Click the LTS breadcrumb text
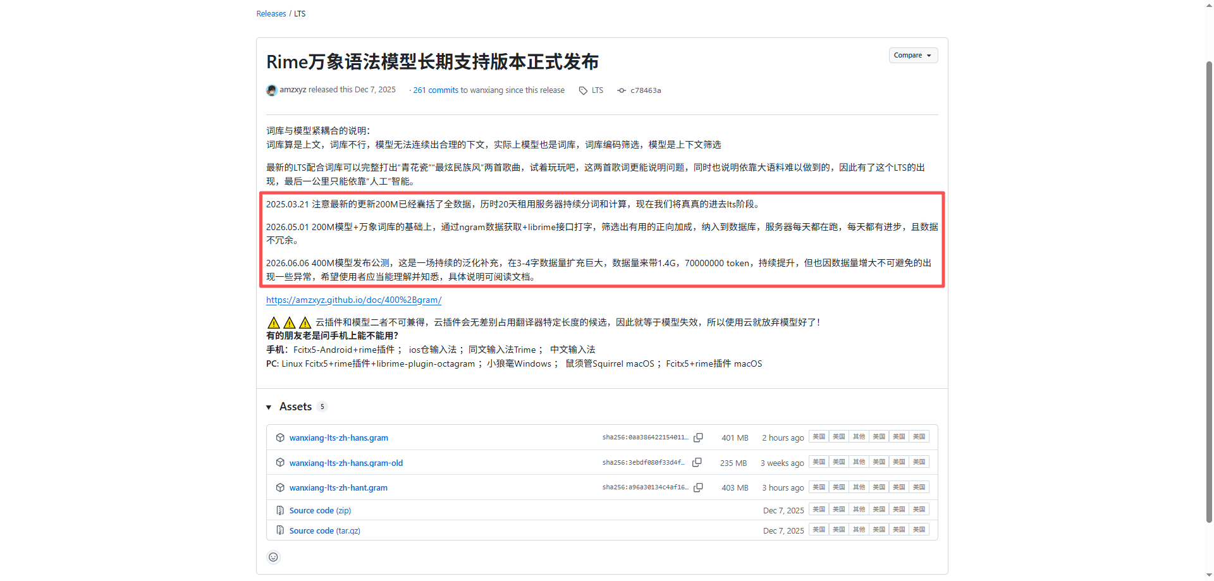The image size is (1214, 581). [x=300, y=13]
